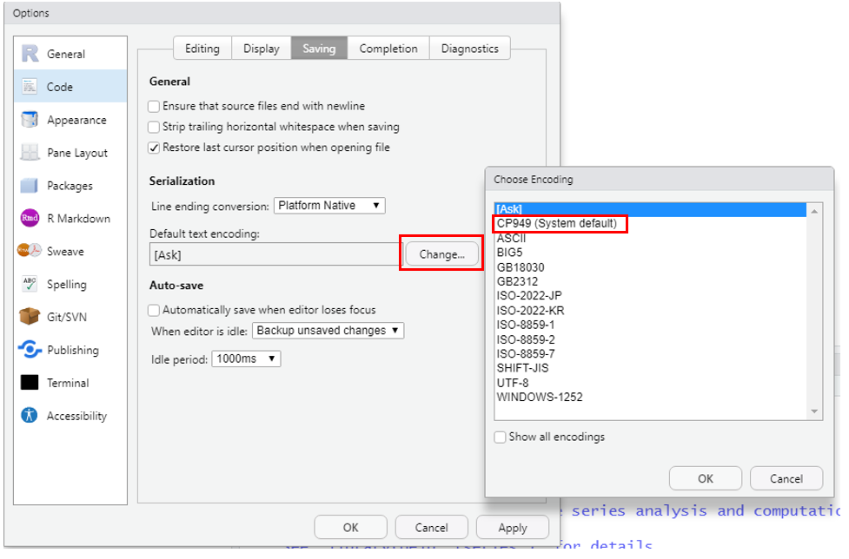Select the Saving tab
The image size is (849, 559).
[x=319, y=49]
